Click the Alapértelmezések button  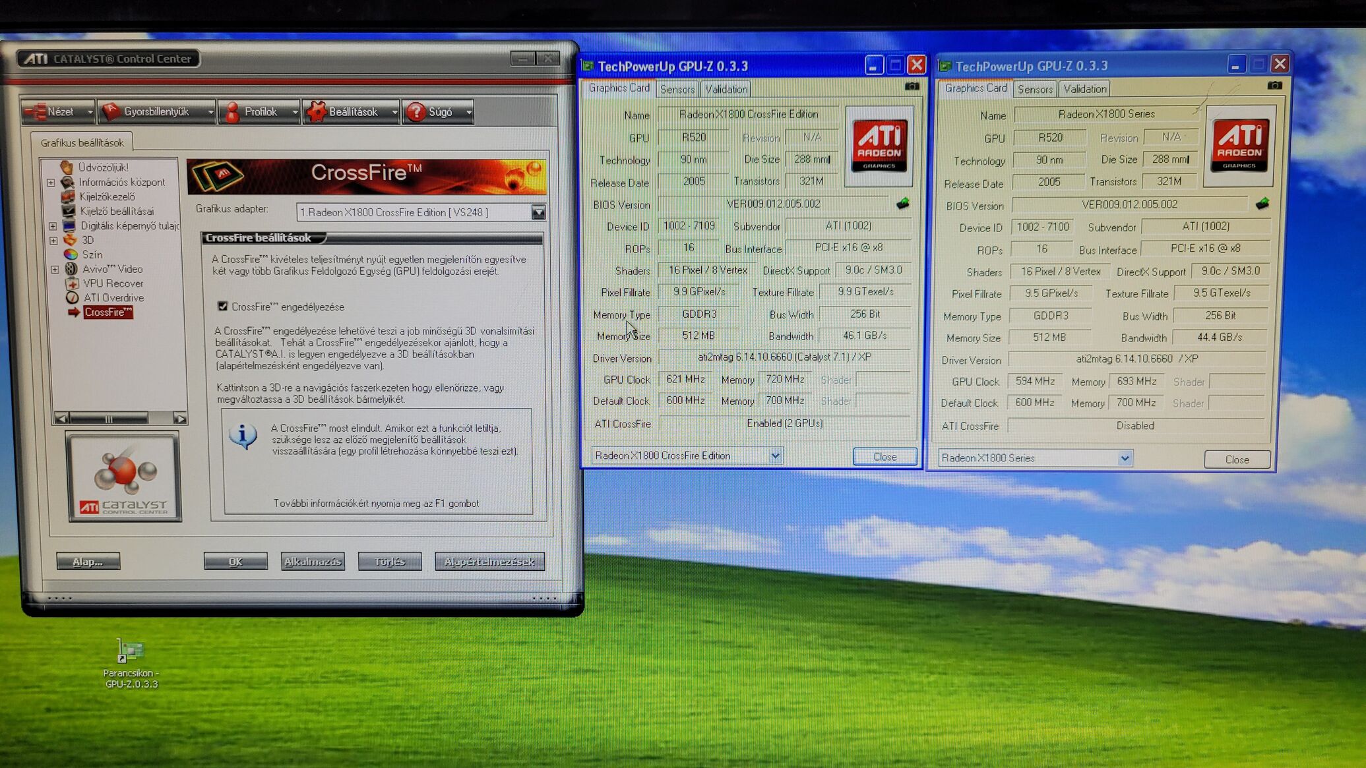point(489,562)
